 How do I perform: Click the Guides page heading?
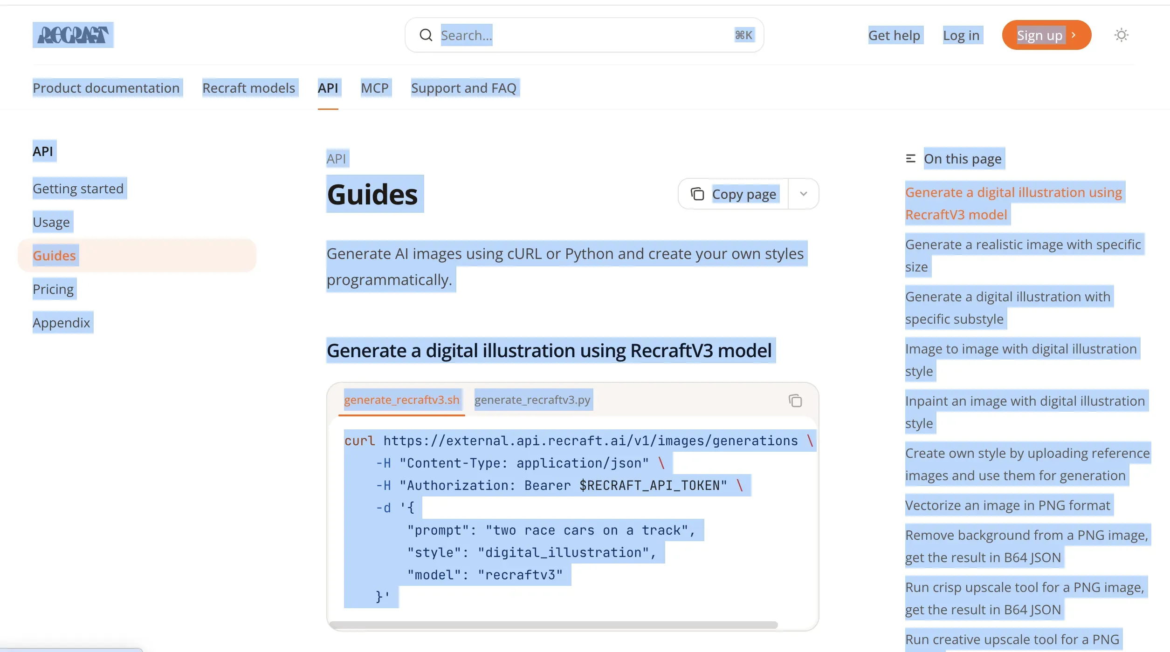[372, 194]
